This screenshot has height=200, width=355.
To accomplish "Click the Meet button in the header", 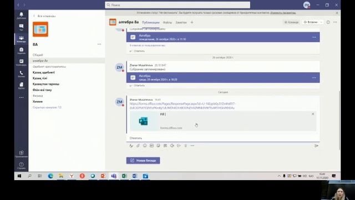I will [x=311, y=22].
